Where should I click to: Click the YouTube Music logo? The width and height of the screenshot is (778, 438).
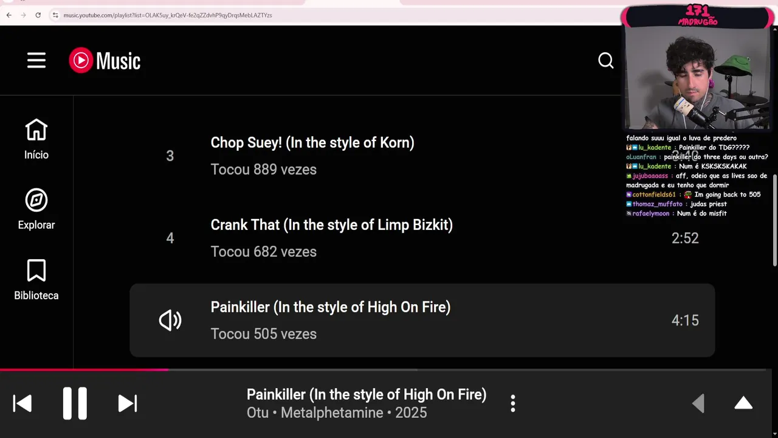pos(105,60)
